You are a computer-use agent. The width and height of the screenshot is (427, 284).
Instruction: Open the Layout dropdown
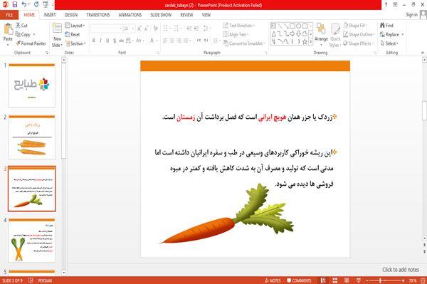point(75,26)
